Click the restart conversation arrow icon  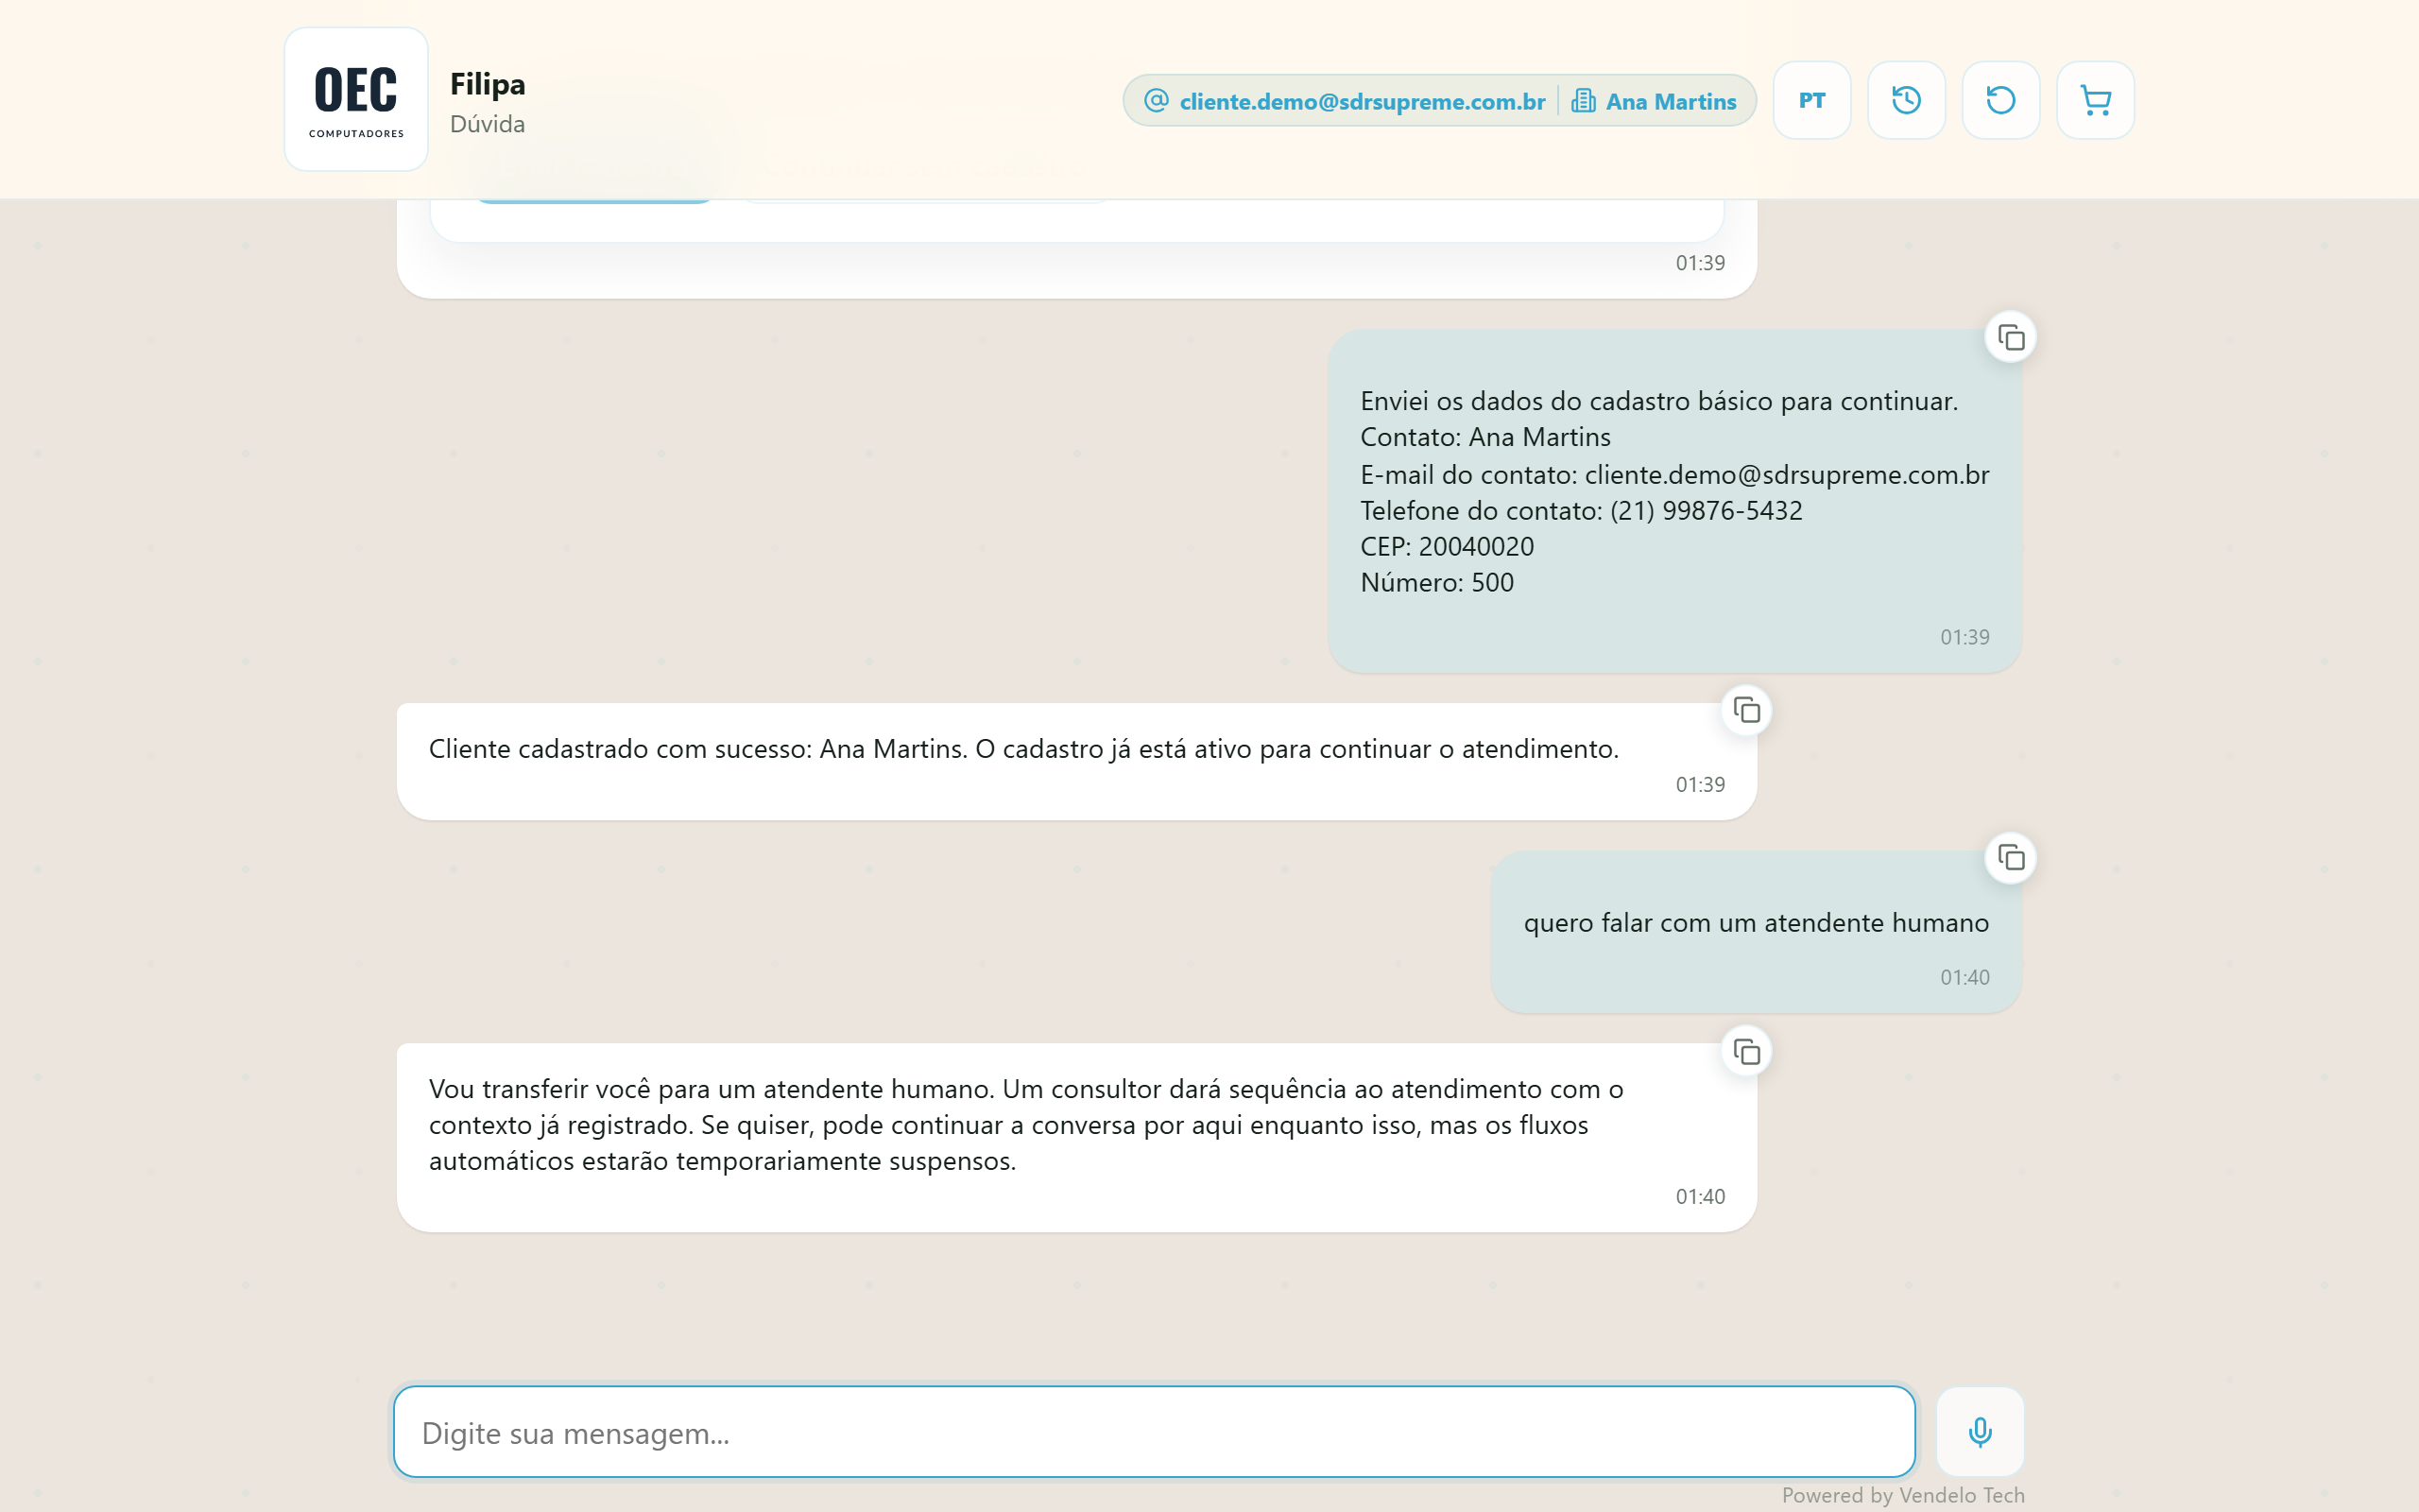pyautogui.click(x=2000, y=100)
